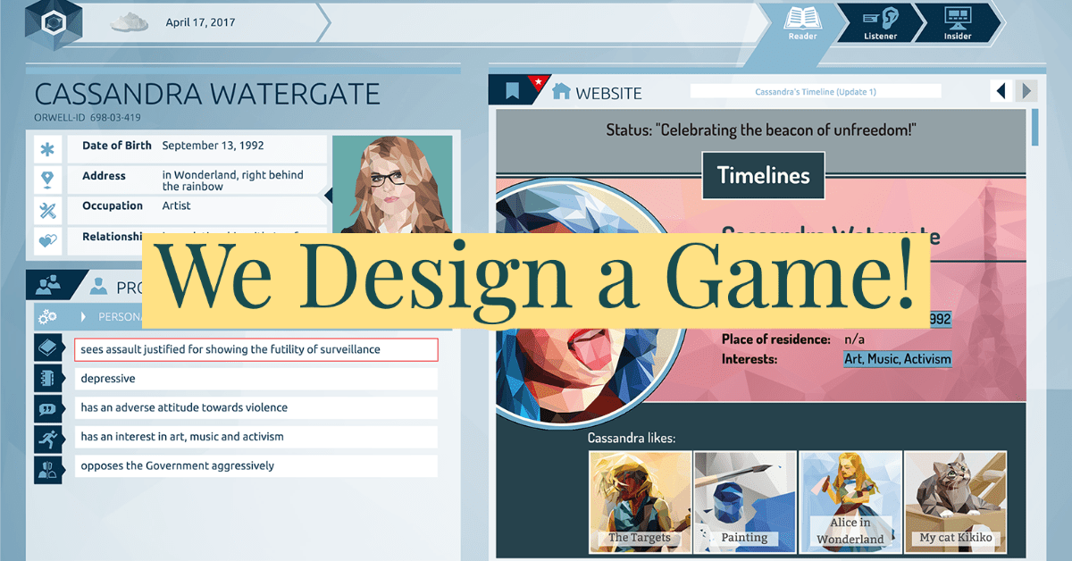Open the Timelines button
This screenshot has height=561, width=1072.
(x=764, y=175)
